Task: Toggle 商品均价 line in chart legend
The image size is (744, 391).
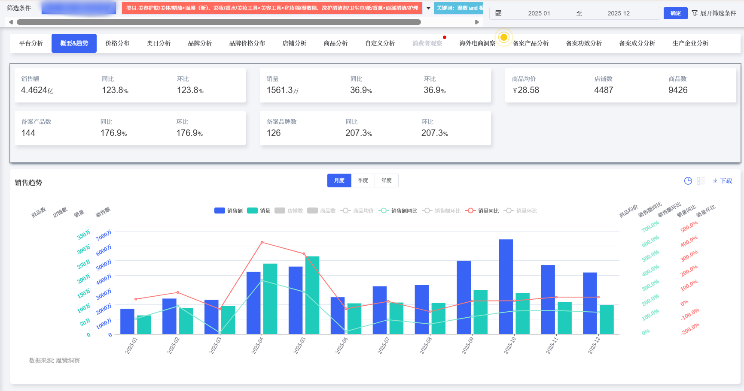Action: [x=357, y=211]
